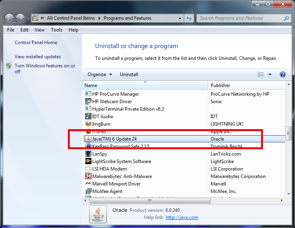
Task: Open help with the blue question mark
Action: pos(283,74)
